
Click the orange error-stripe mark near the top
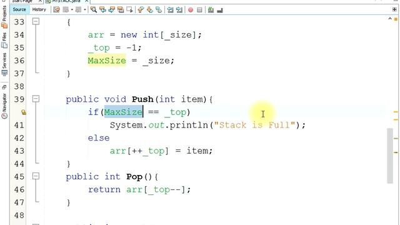396,19
